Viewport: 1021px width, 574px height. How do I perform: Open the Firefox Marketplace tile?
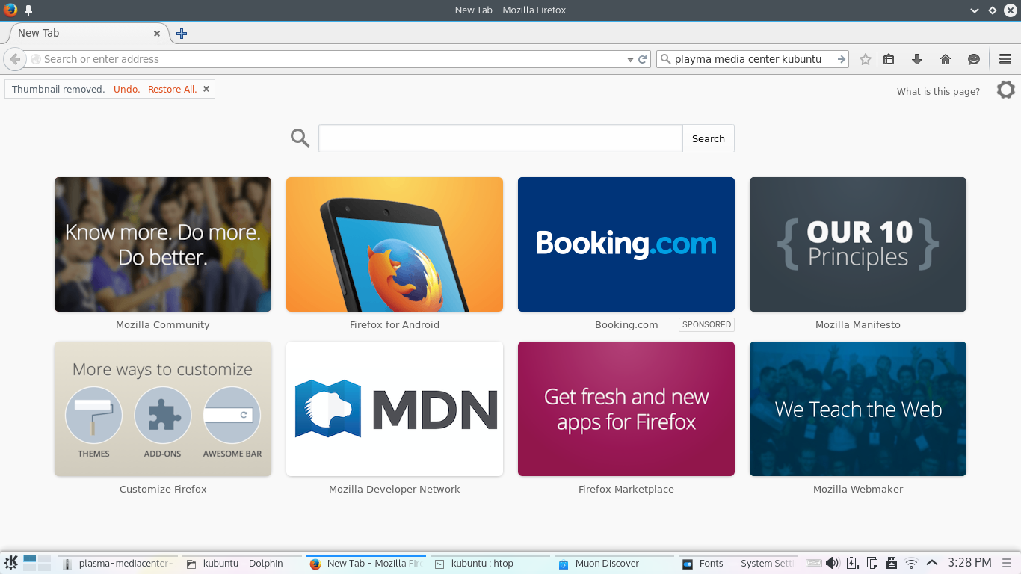coord(626,409)
